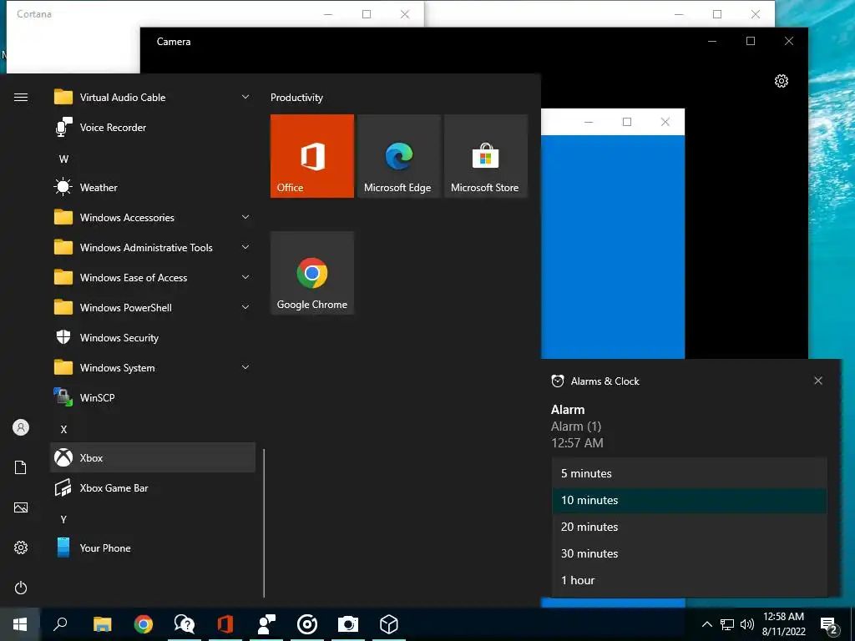Open the Microsoft Store tile

click(x=486, y=156)
